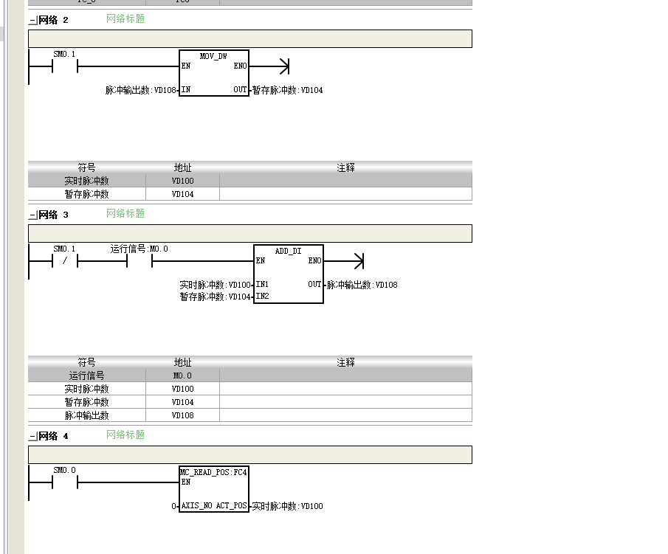Select the ADD_DI instruction block

pos(288,274)
